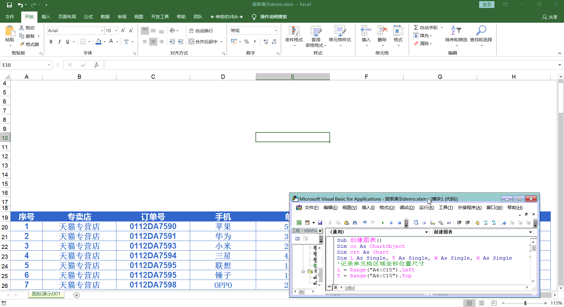
Task: Toggle Bold formatting
Action: pos(51,42)
